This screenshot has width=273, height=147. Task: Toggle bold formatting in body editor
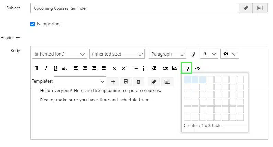click(37, 68)
